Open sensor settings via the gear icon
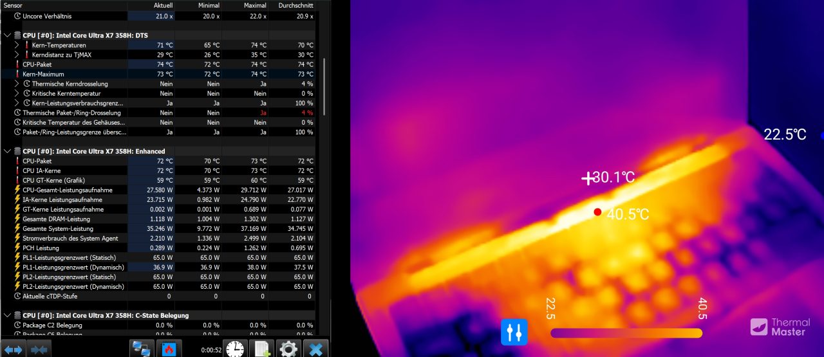 288,349
